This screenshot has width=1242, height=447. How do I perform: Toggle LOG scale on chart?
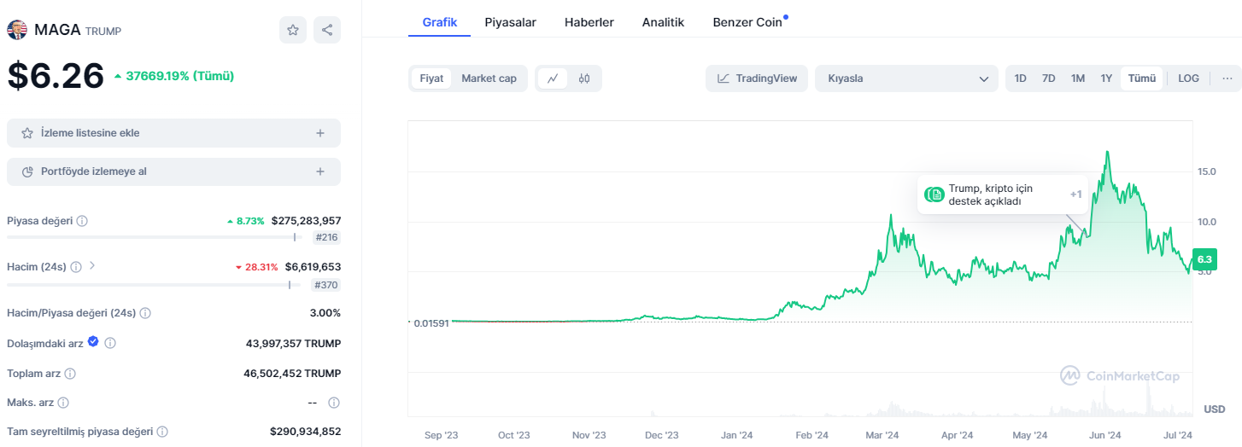tap(1188, 78)
